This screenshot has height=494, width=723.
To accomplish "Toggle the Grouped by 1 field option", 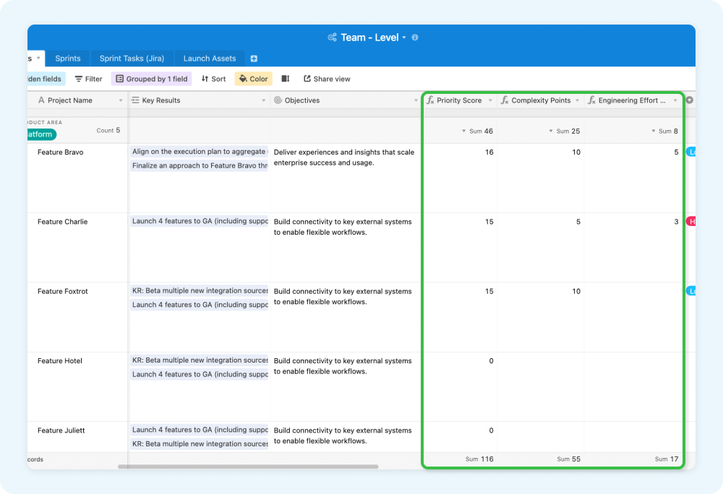I will pyautogui.click(x=151, y=79).
